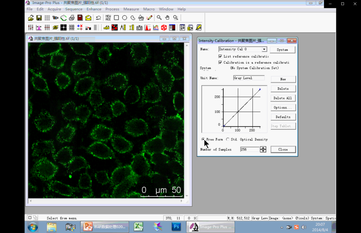The width and height of the screenshot is (361, 233).
Task: Click the Save floppy disk icon
Action: click(x=39, y=18)
